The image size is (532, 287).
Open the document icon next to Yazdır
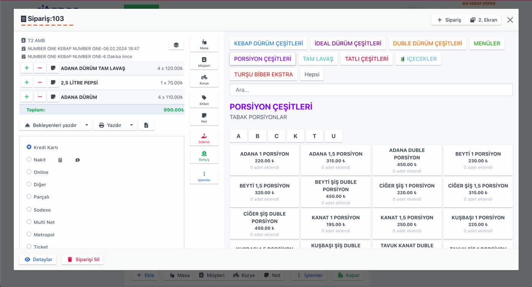tap(146, 125)
